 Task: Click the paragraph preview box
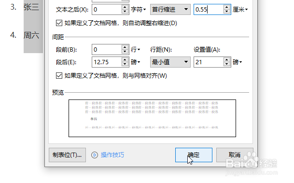[152, 118]
